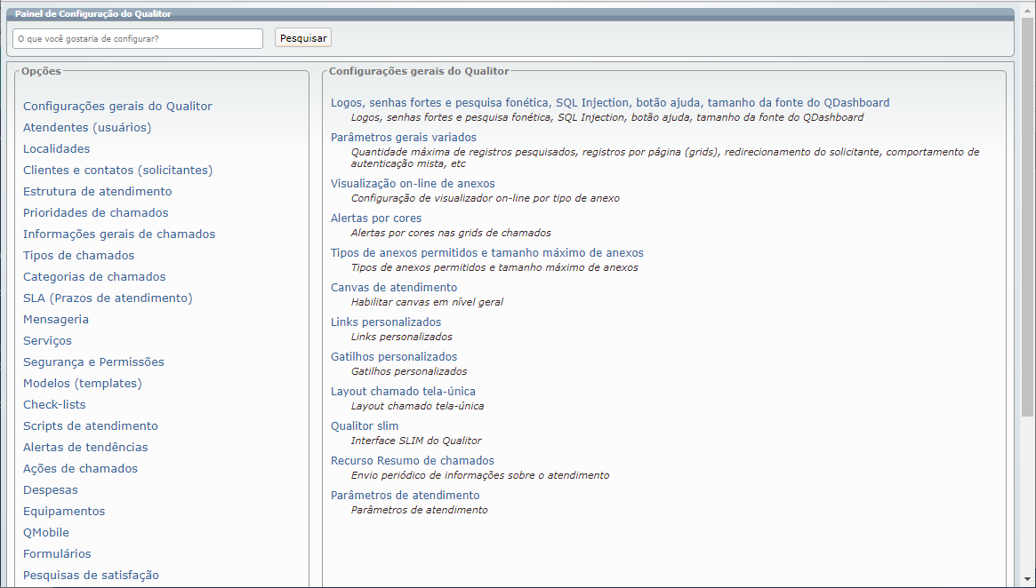Open Check-lists option
This screenshot has height=588, width=1036.
pyautogui.click(x=54, y=404)
